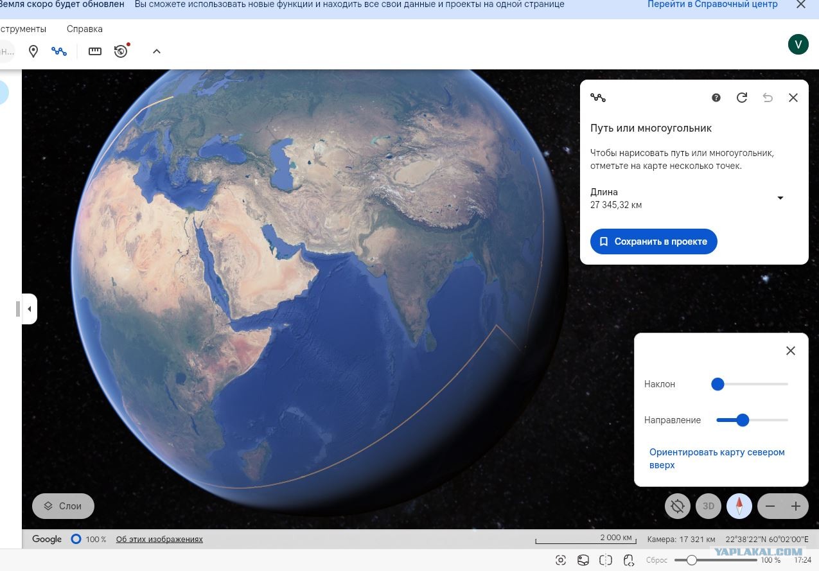819x571 pixels.
Task: Click the Google logo in status bar
Action: (47, 540)
